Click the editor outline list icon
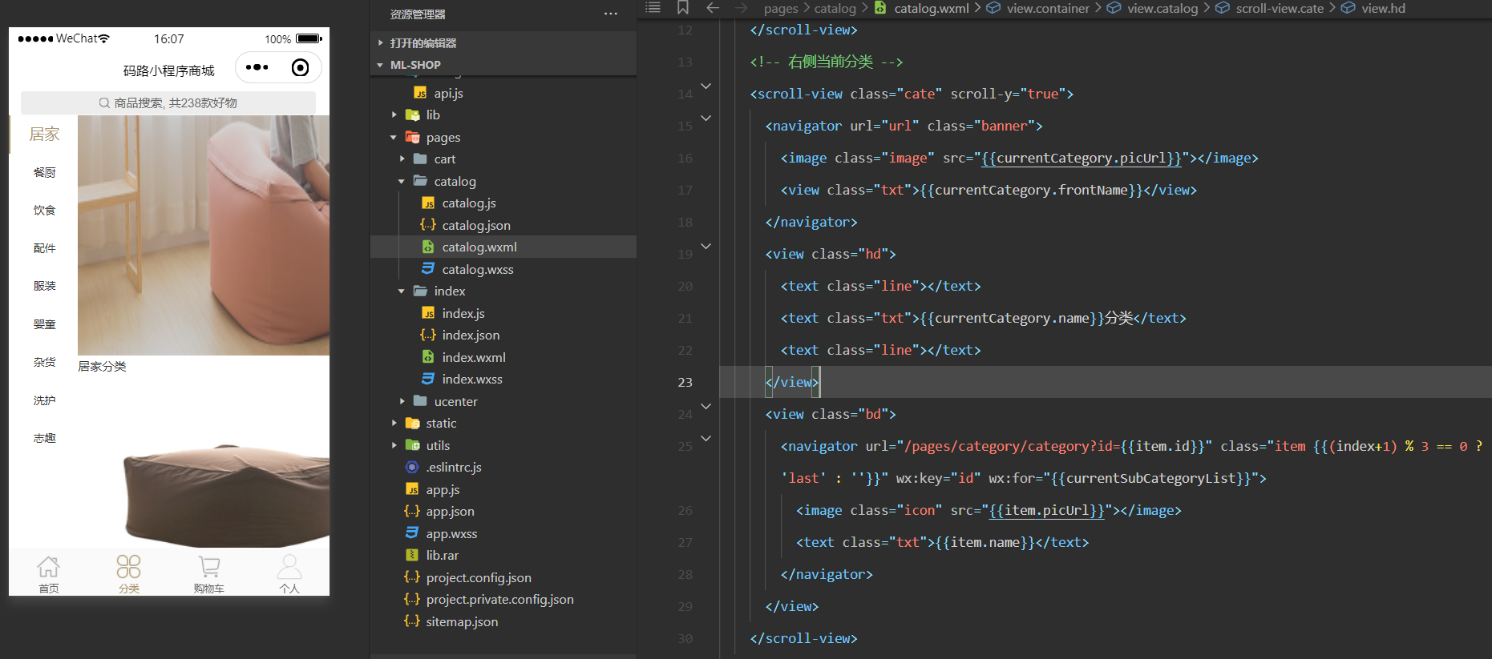Screen dimensions: 1492x659 tap(653, 8)
